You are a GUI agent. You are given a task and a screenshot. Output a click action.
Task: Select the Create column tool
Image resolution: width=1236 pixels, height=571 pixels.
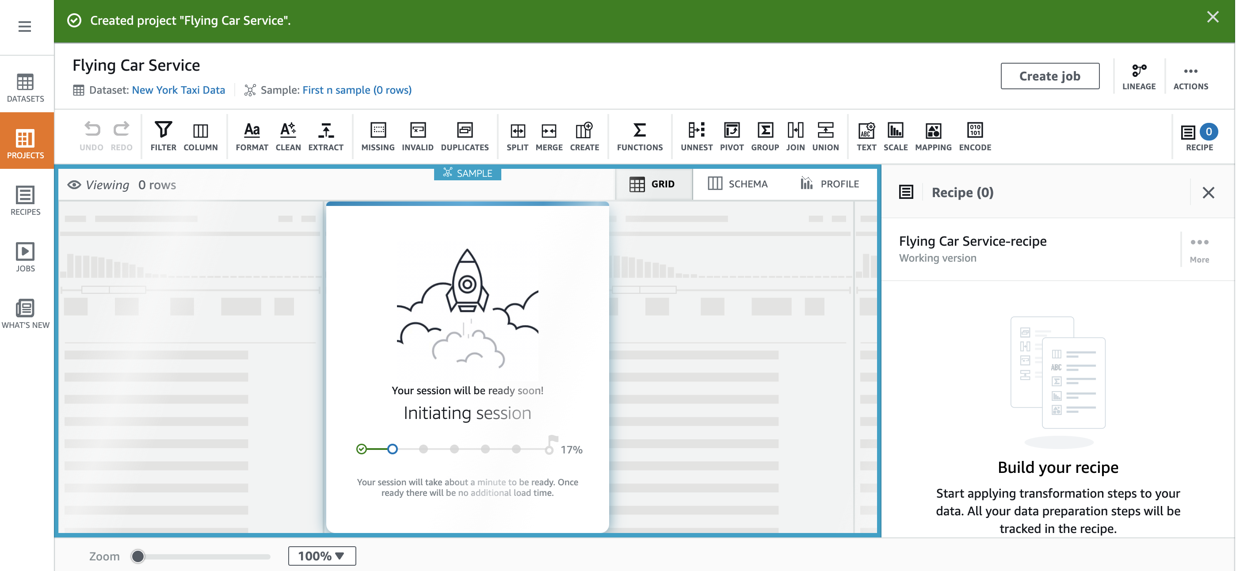[x=584, y=136]
